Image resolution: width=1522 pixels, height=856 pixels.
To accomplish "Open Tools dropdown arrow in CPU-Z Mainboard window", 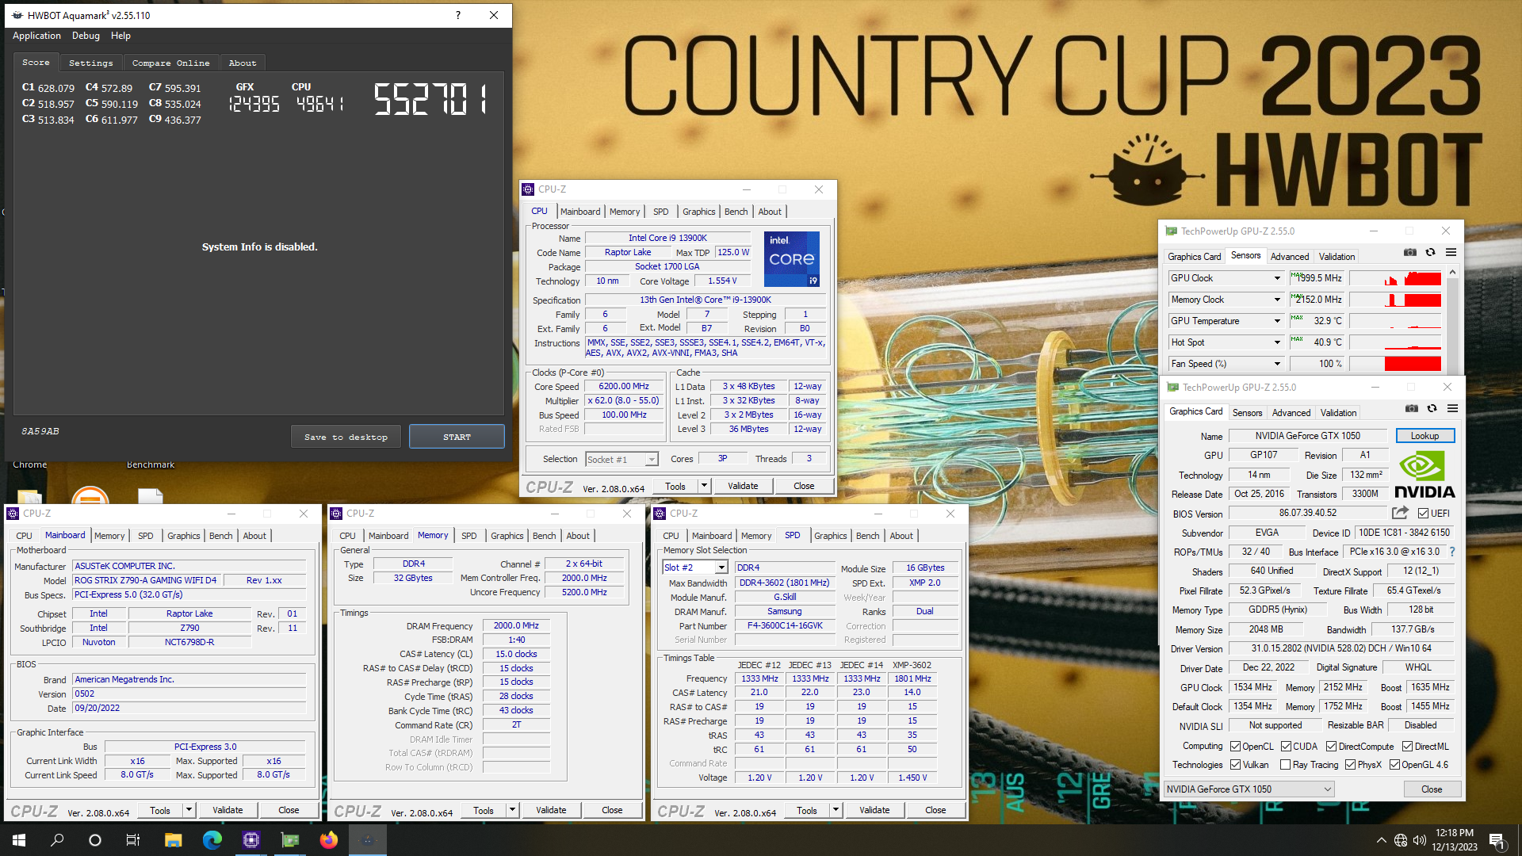I will pyautogui.click(x=189, y=810).
